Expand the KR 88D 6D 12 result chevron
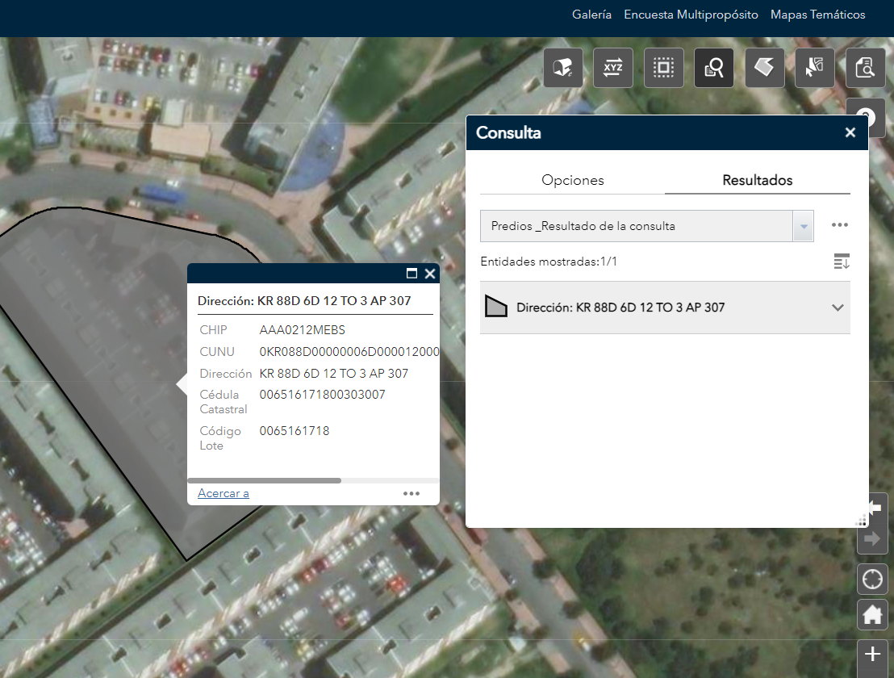 837,308
